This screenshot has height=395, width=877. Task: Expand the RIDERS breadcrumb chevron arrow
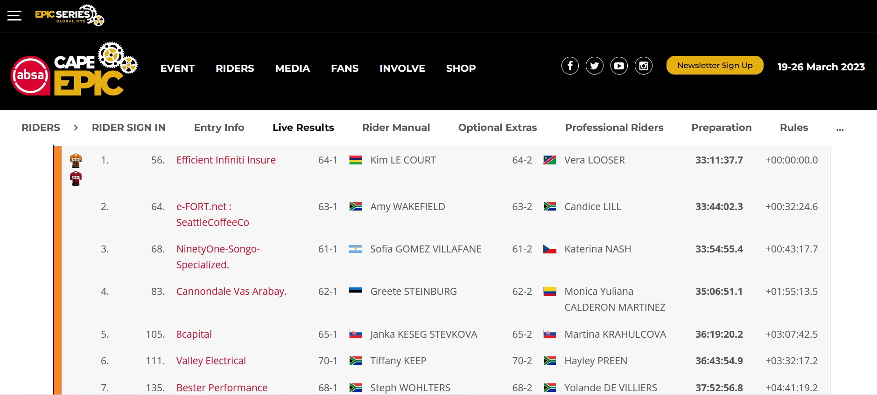[76, 128]
